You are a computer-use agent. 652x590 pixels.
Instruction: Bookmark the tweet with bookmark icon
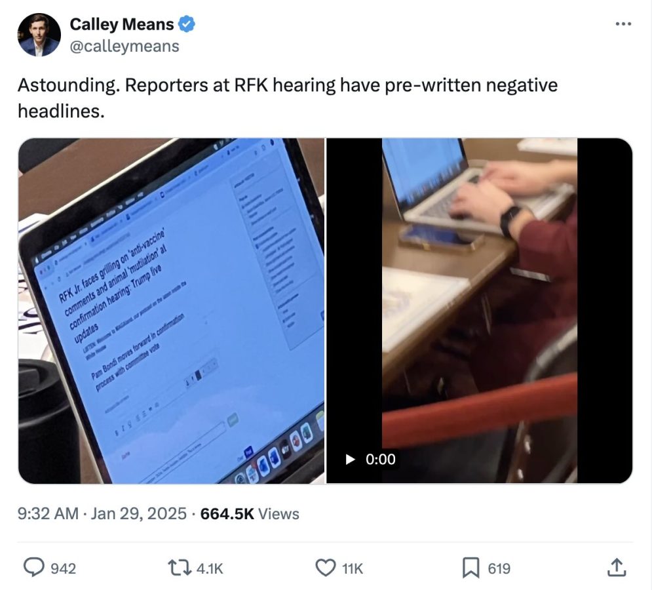click(471, 568)
